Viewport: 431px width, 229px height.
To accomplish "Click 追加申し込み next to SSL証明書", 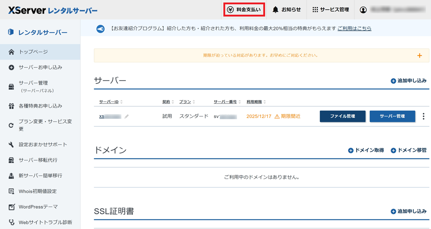I will click(409, 211).
